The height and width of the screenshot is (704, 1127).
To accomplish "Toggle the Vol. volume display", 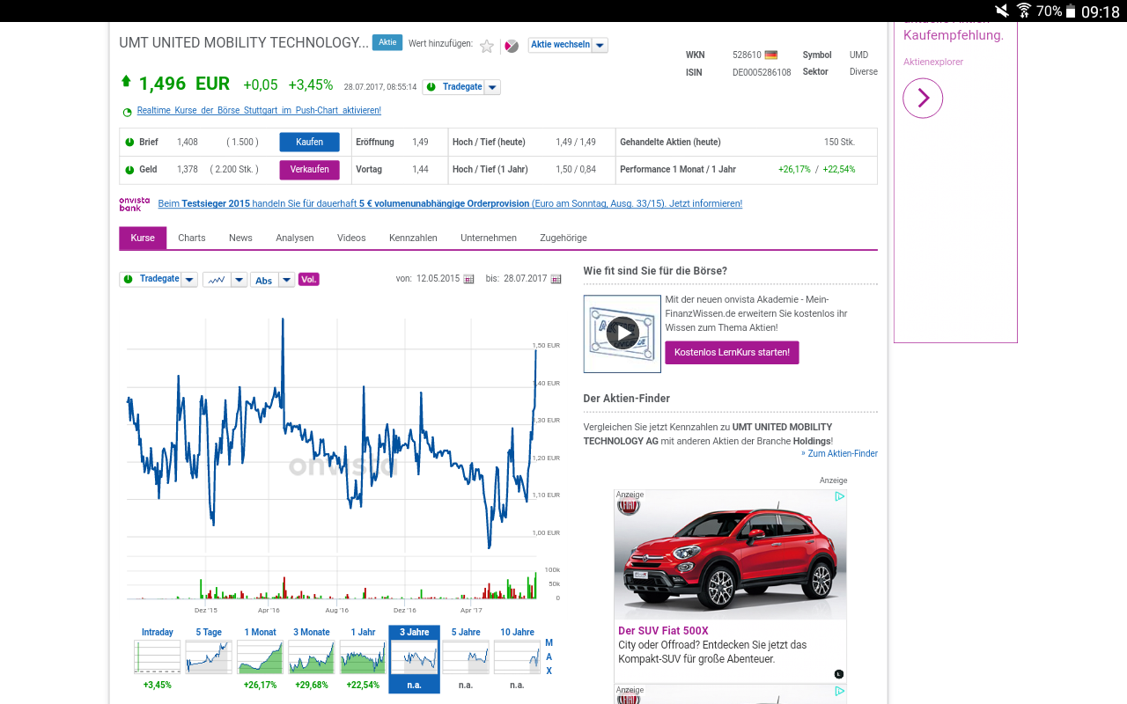I will (308, 280).
